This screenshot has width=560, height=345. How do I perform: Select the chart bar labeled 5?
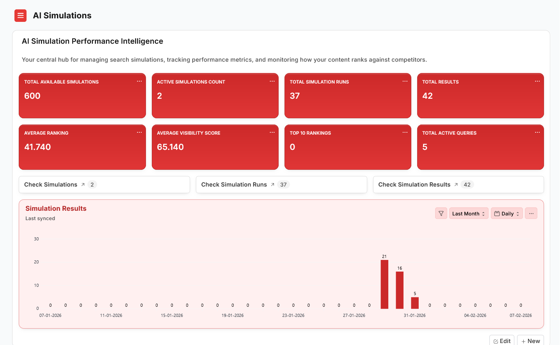[x=415, y=303]
